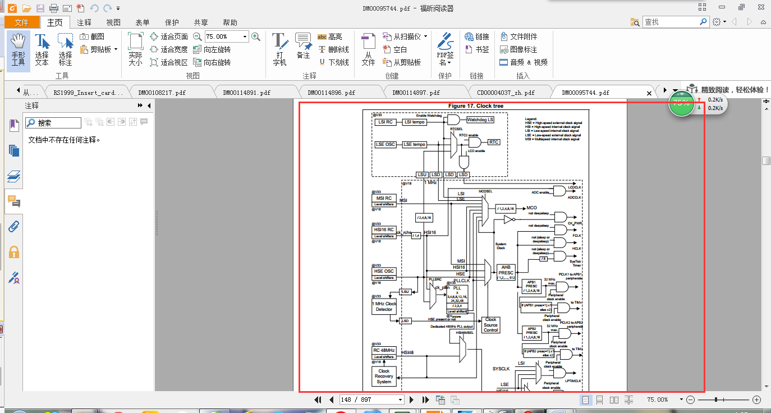Open the security lock panel in sidebar
Image resolution: width=771 pixels, height=413 pixels.
tap(14, 252)
